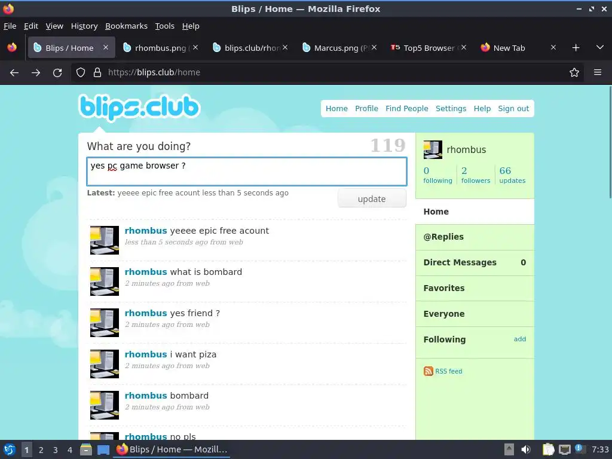Click avatar beside 'yeeee epic free acount' post

tap(105, 240)
